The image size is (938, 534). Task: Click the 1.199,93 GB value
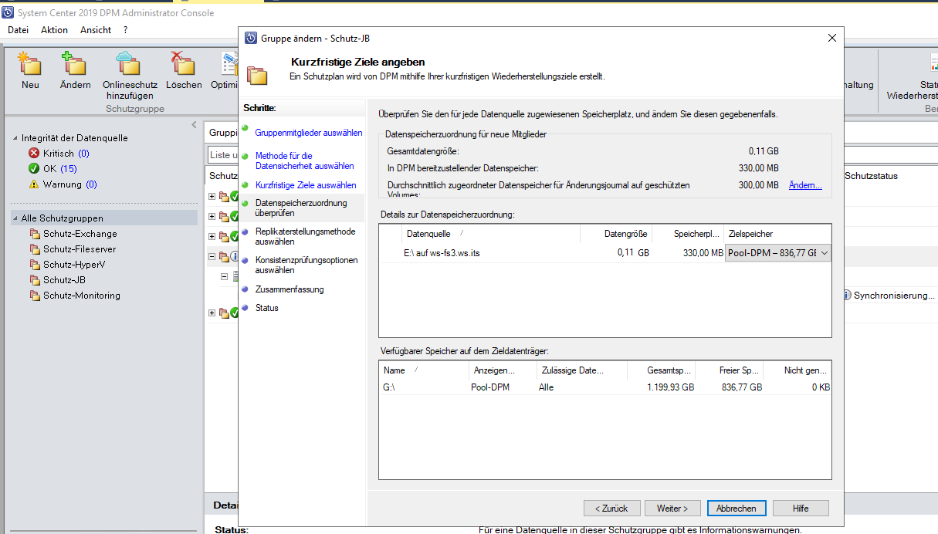pos(670,387)
